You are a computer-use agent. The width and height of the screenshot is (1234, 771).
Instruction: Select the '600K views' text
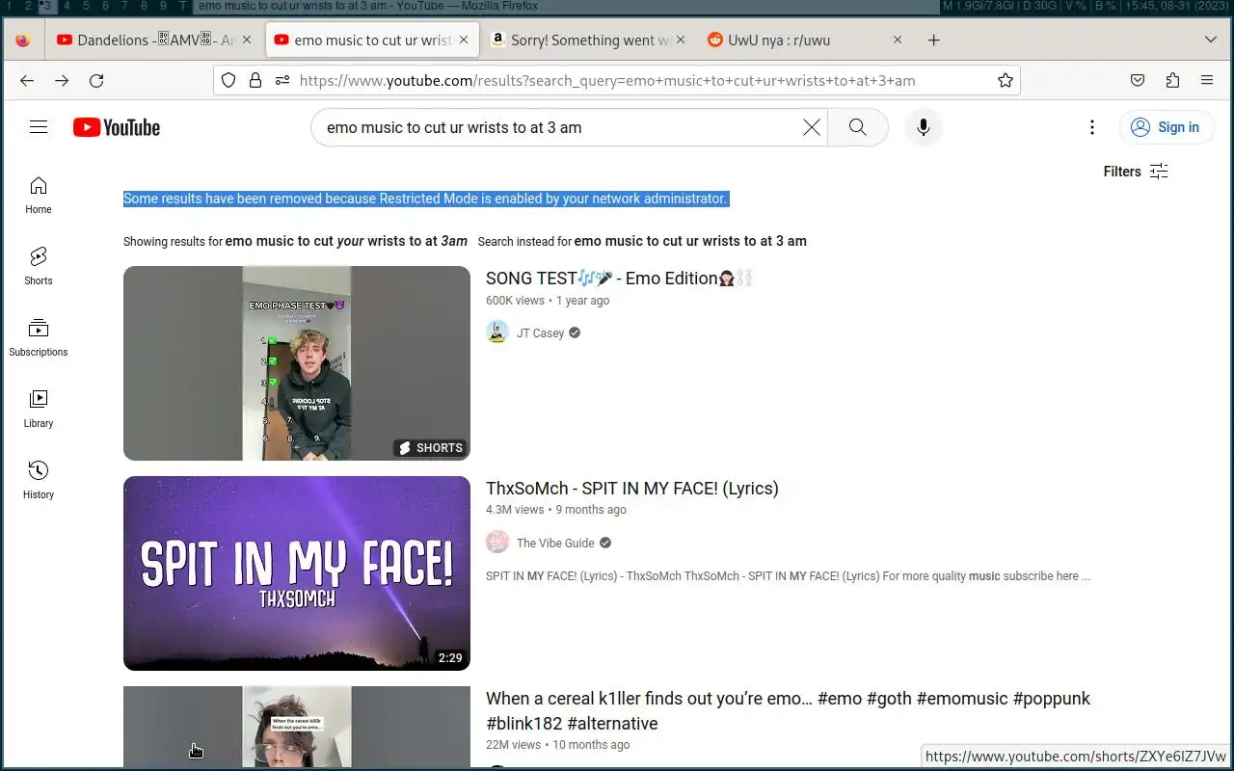click(x=515, y=301)
